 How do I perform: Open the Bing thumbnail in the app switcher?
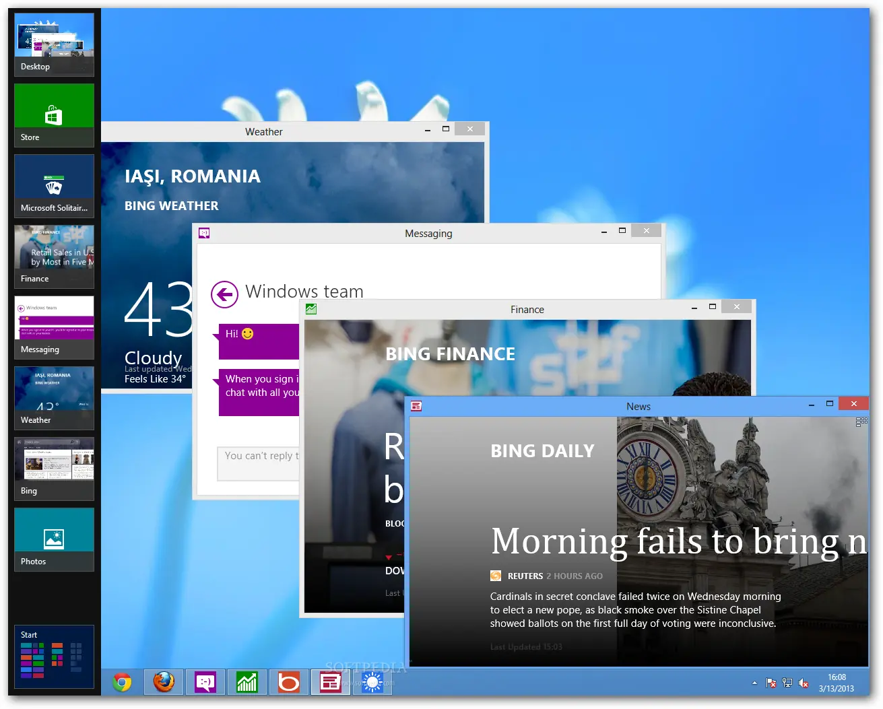pyautogui.click(x=54, y=469)
